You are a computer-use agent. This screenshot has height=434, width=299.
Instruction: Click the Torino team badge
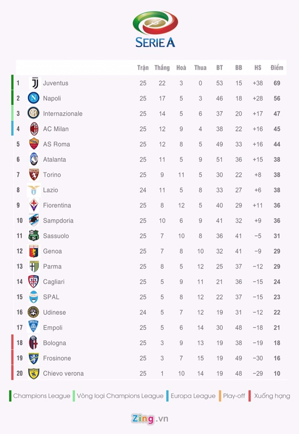(34, 175)
